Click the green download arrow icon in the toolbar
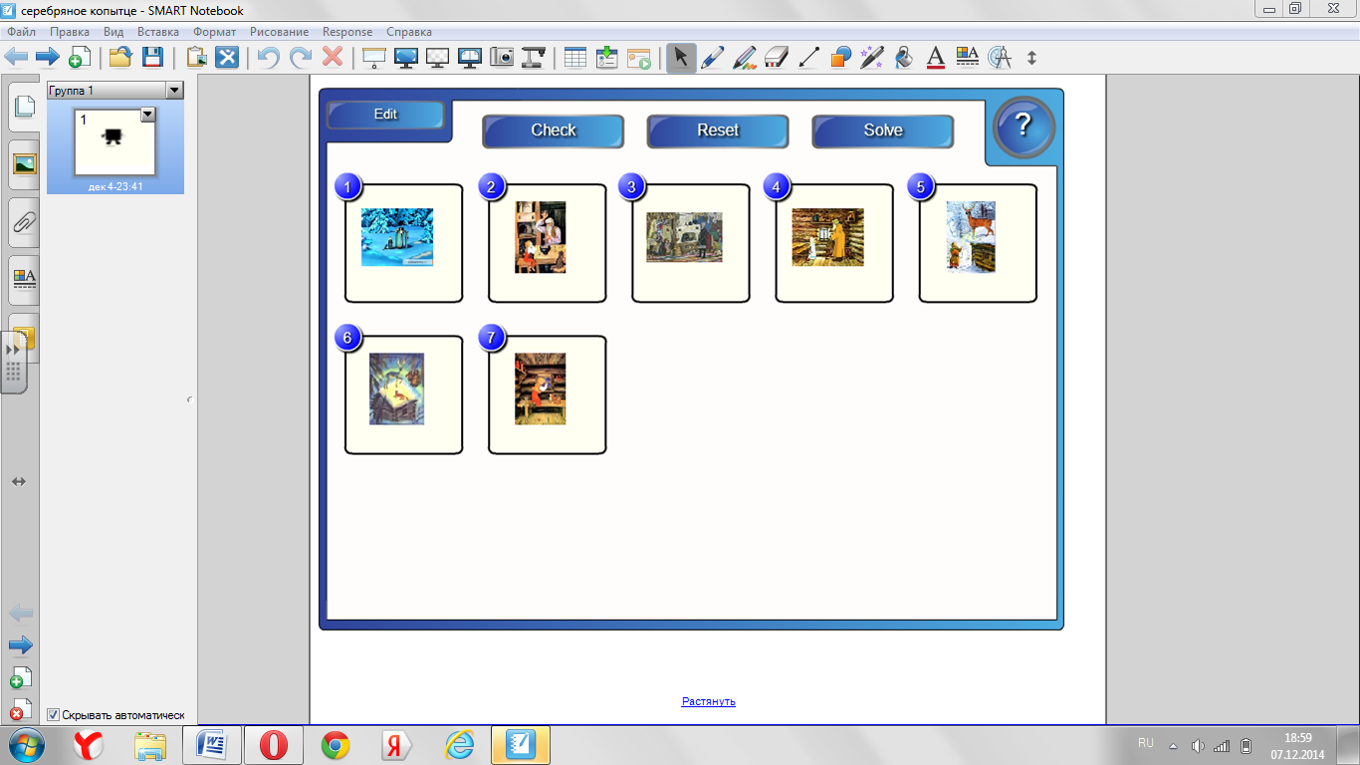Viewport: 1360px width, 765px height. (x=606, y=57)
